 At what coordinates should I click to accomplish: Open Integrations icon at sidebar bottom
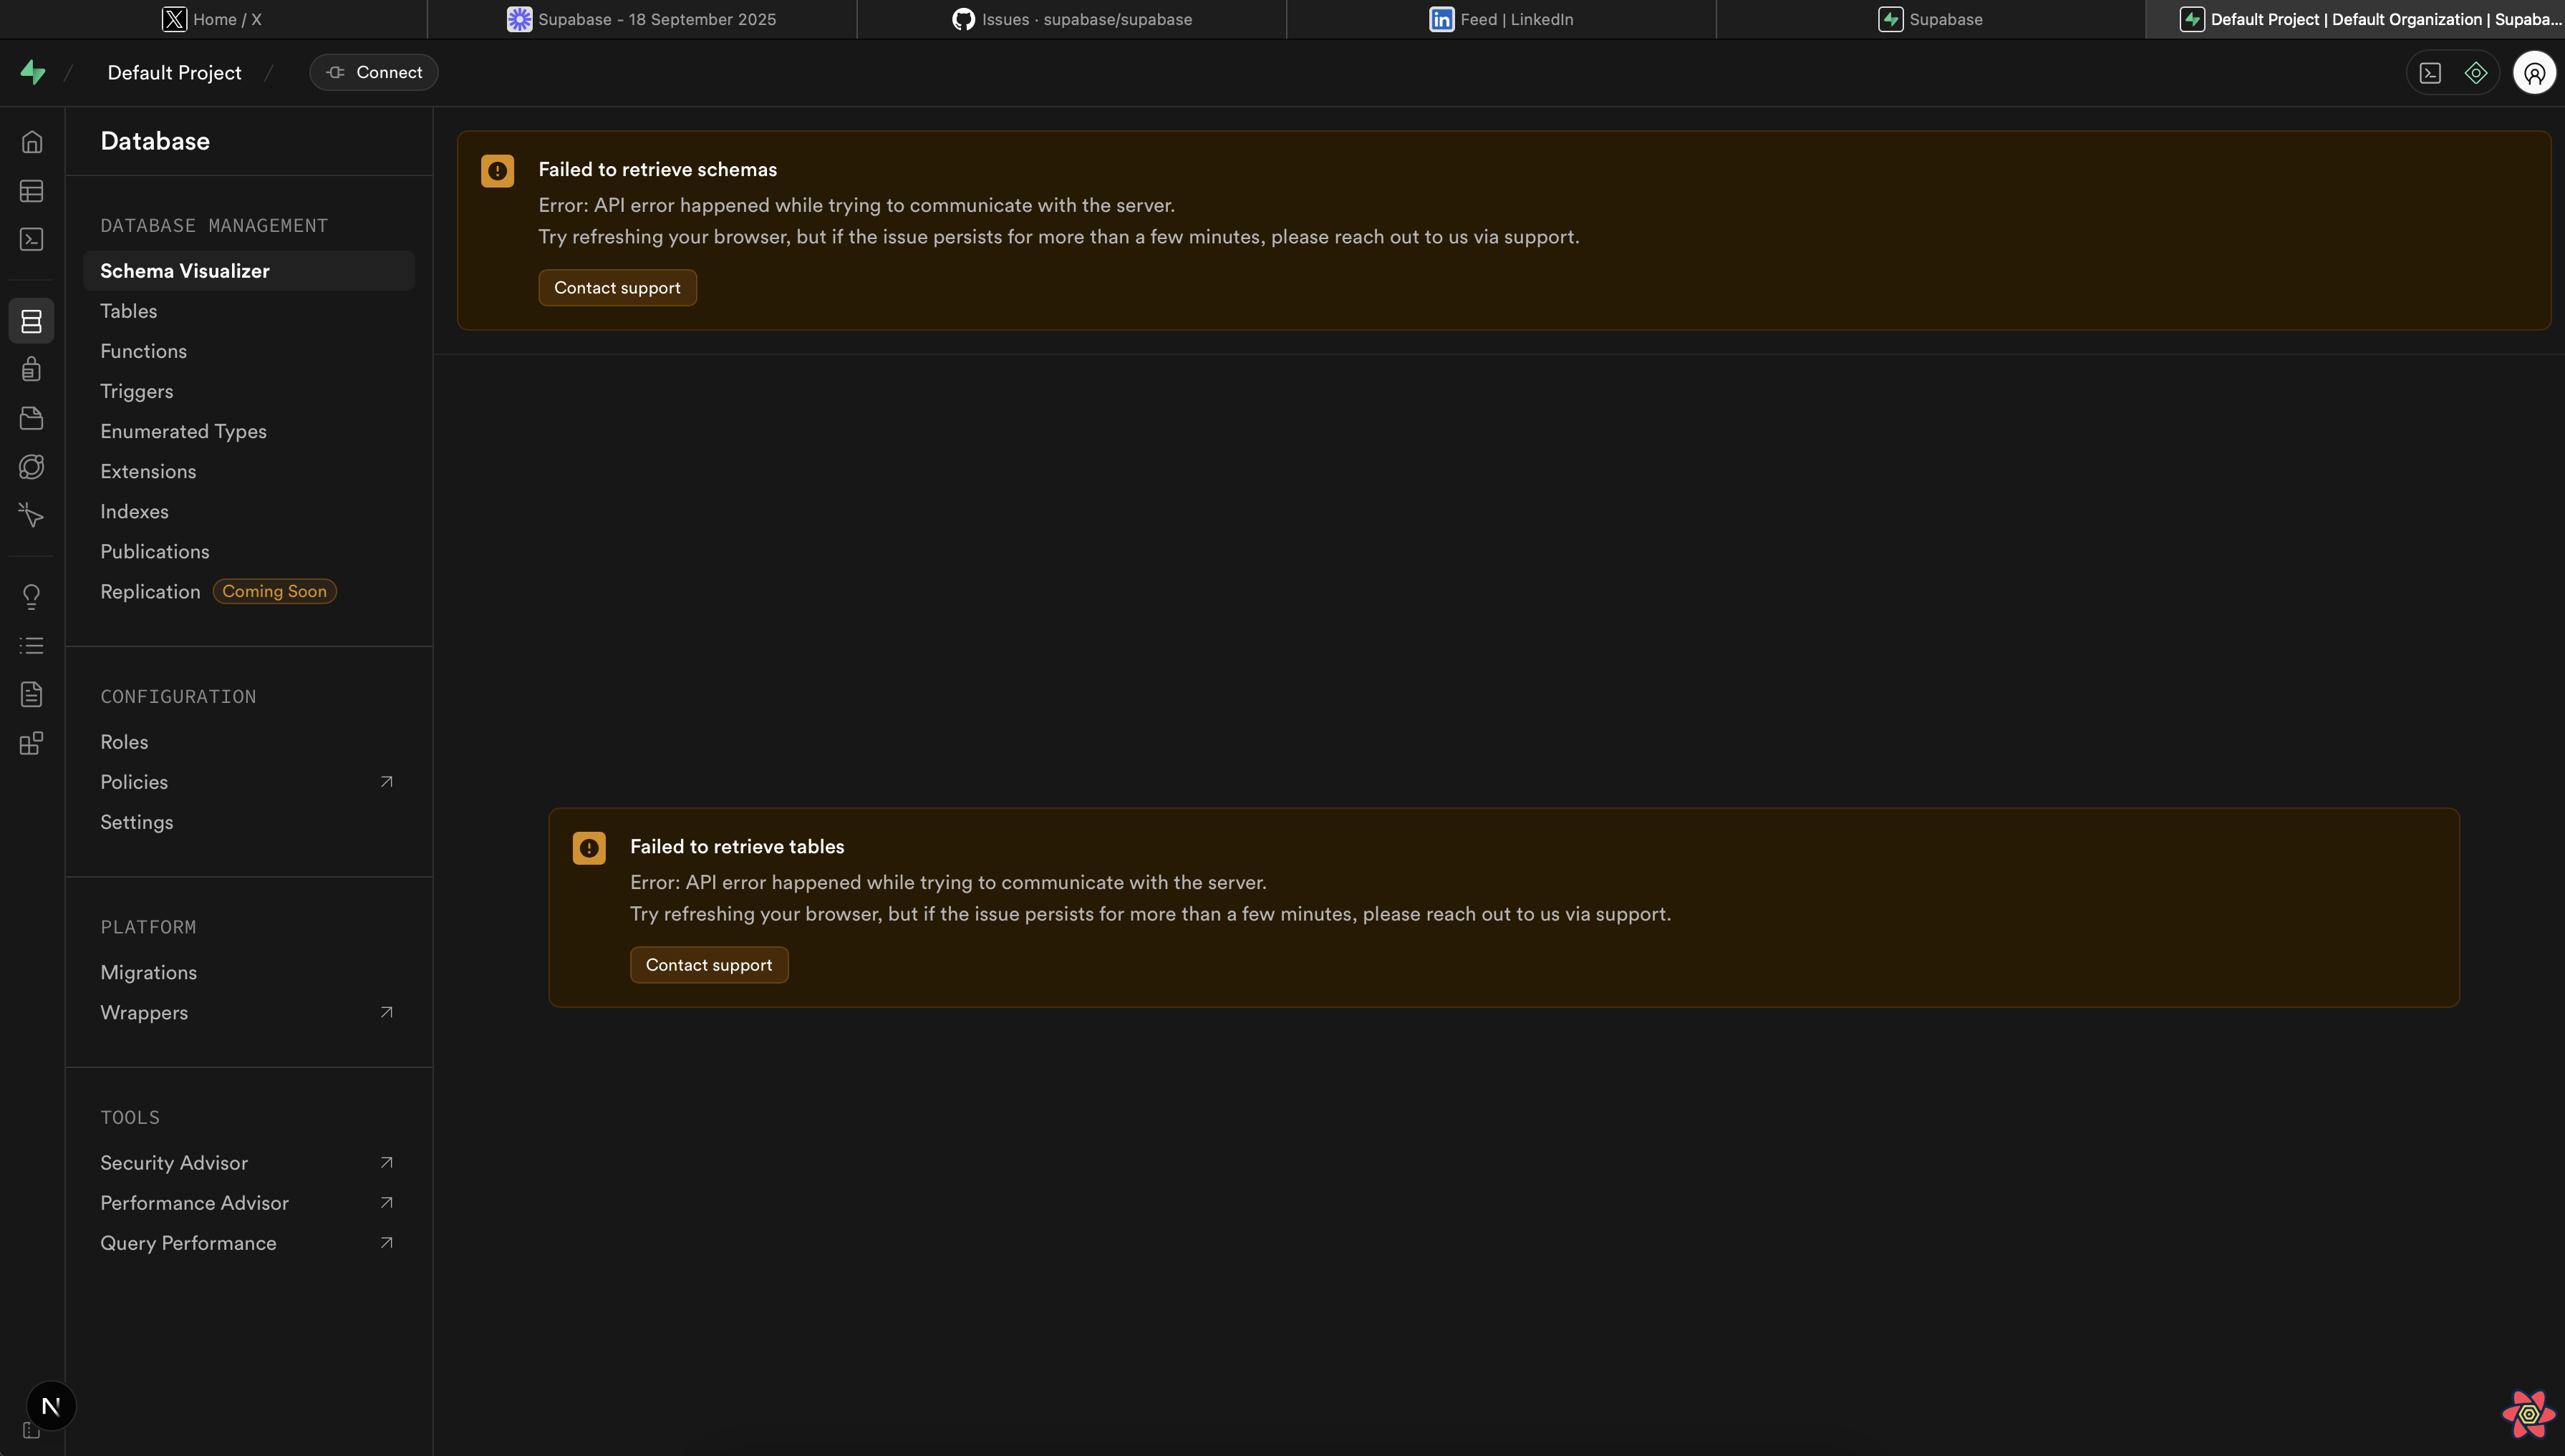31,743
